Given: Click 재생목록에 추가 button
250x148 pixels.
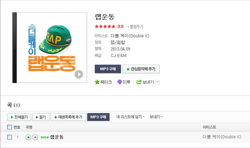Looking at the screenshot, I should tap(68, 117).
